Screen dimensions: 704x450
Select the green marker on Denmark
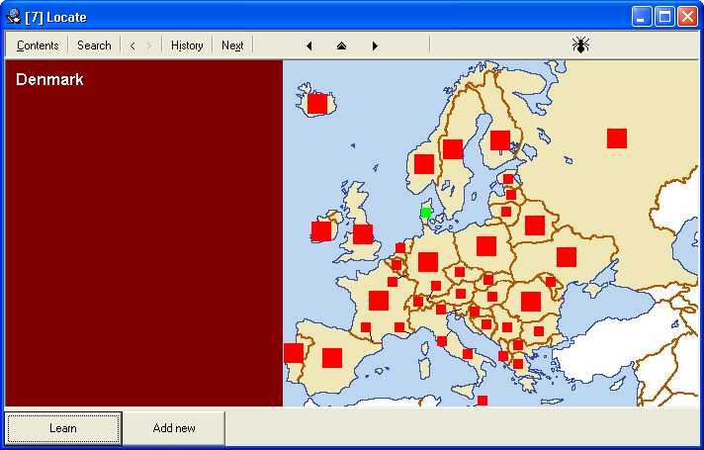click(x=426, y=213)
